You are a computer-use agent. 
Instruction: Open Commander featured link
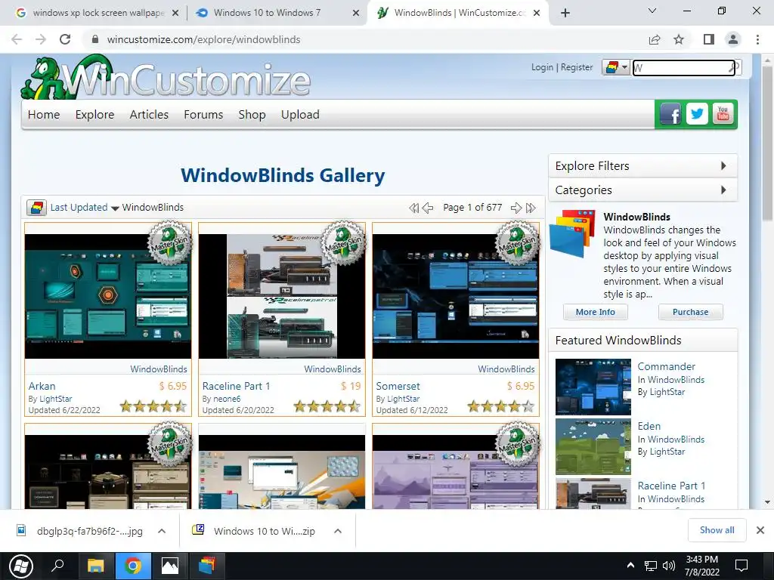(x=666, y=366)
